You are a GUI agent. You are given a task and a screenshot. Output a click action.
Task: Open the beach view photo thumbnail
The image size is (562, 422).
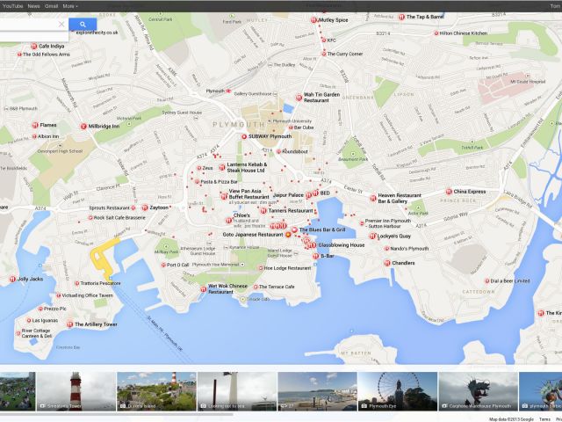click(317, 391)
